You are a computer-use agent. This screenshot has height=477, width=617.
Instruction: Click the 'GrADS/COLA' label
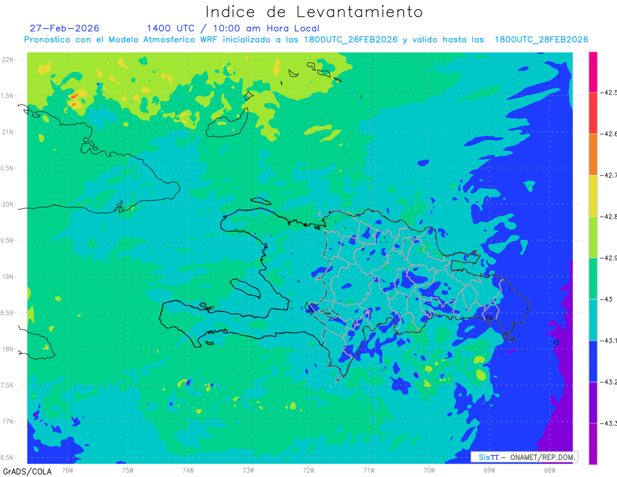[27, 471]
